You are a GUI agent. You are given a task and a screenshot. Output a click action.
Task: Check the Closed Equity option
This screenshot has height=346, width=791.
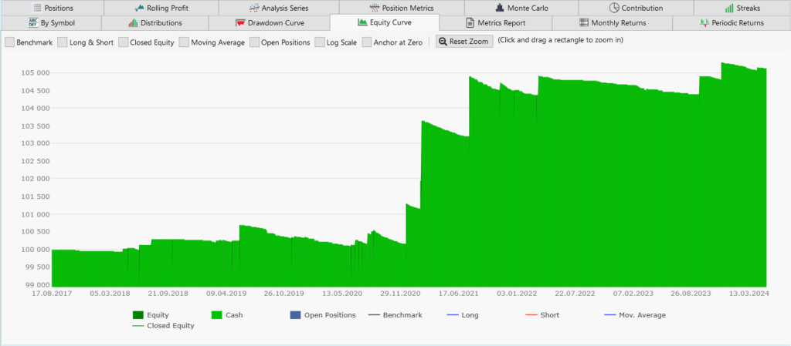click(124, 42)
